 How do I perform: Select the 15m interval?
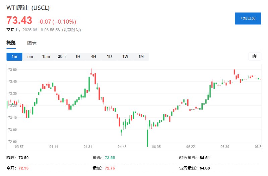coord(46,56)
